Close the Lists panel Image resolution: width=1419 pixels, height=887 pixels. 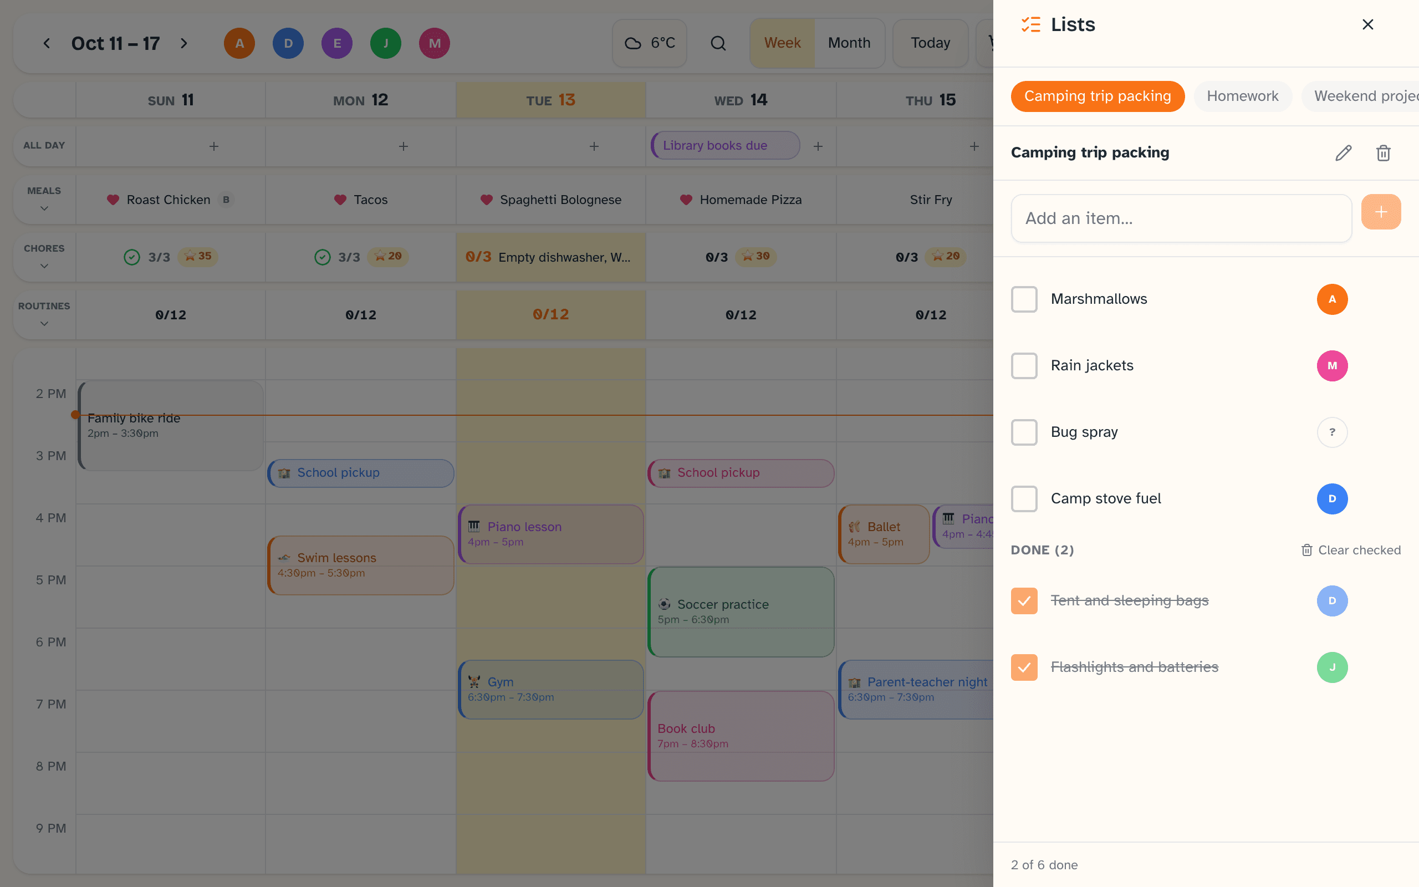1368,24
